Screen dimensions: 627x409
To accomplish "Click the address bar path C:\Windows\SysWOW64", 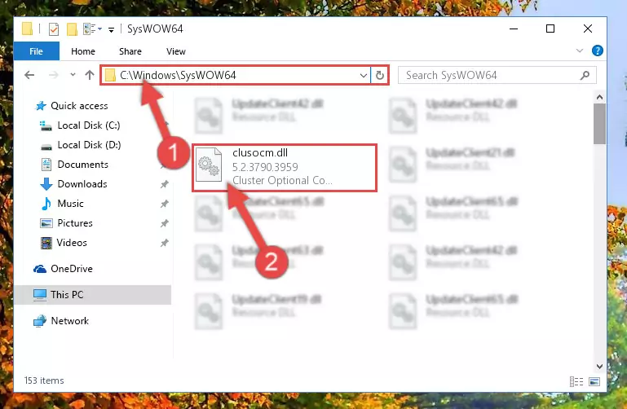I will click(178, 75).
